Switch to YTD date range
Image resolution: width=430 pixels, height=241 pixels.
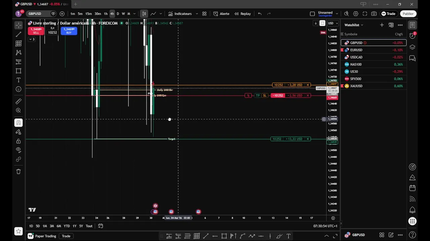67,226
